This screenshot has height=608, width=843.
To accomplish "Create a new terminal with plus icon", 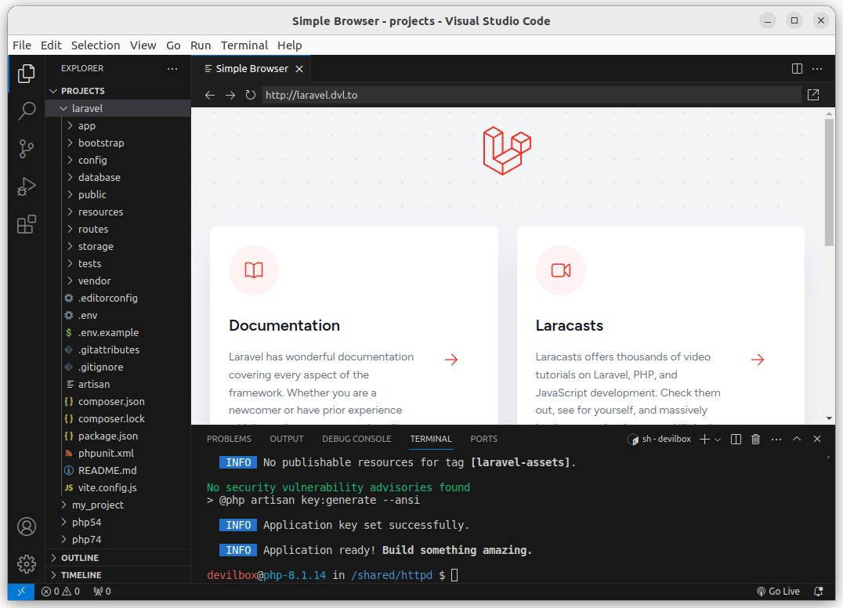I will (x=704, y=440).
